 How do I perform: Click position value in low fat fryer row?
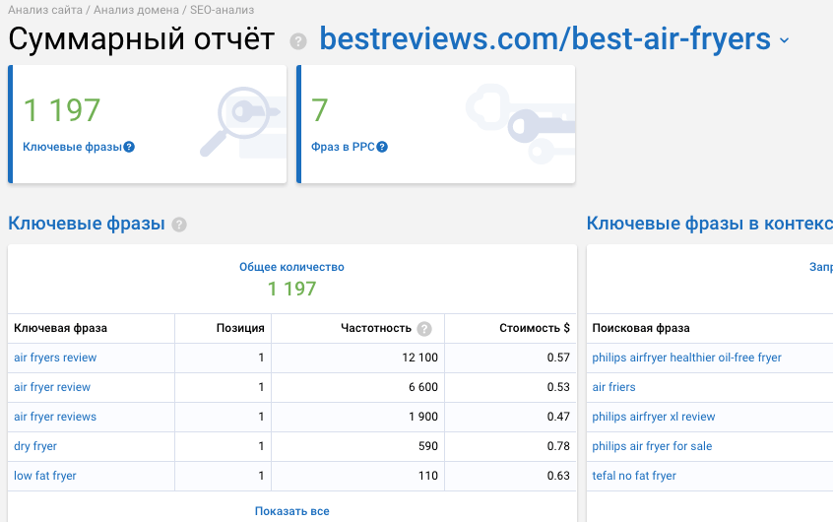(261, 476)
